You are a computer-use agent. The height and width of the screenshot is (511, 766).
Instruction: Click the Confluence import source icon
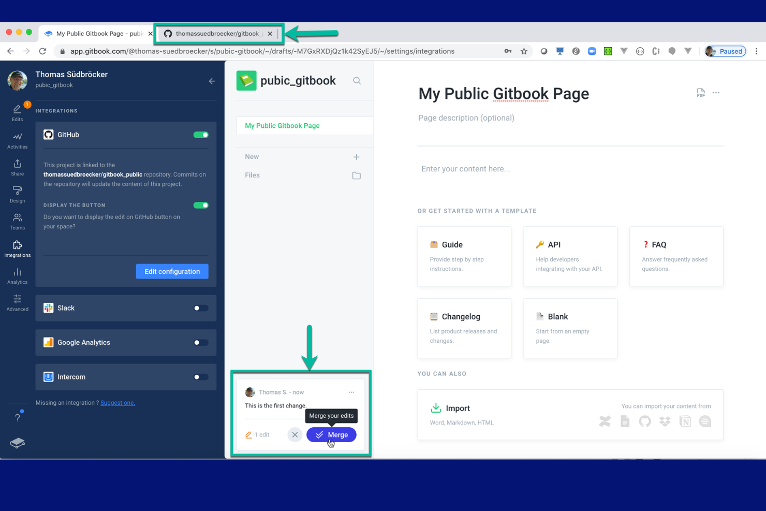coord(605,421)
